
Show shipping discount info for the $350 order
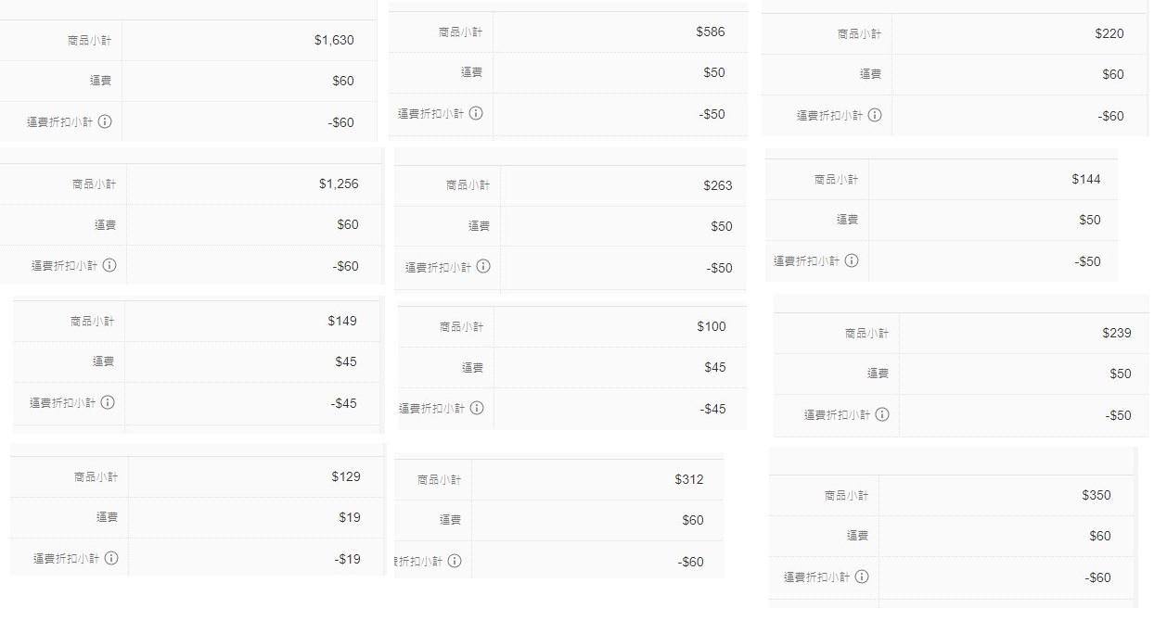862,577
